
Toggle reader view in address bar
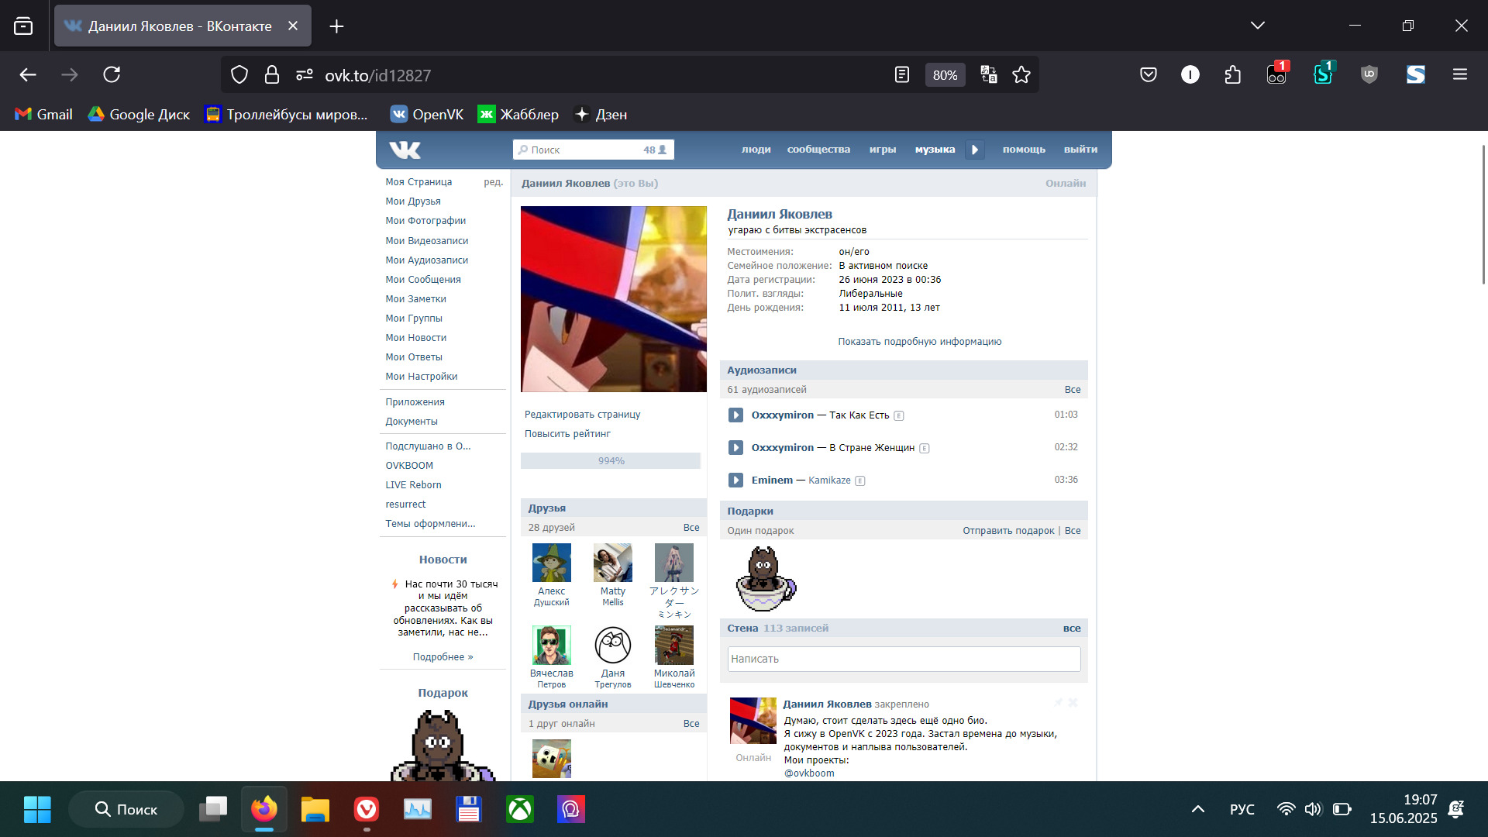901,75
